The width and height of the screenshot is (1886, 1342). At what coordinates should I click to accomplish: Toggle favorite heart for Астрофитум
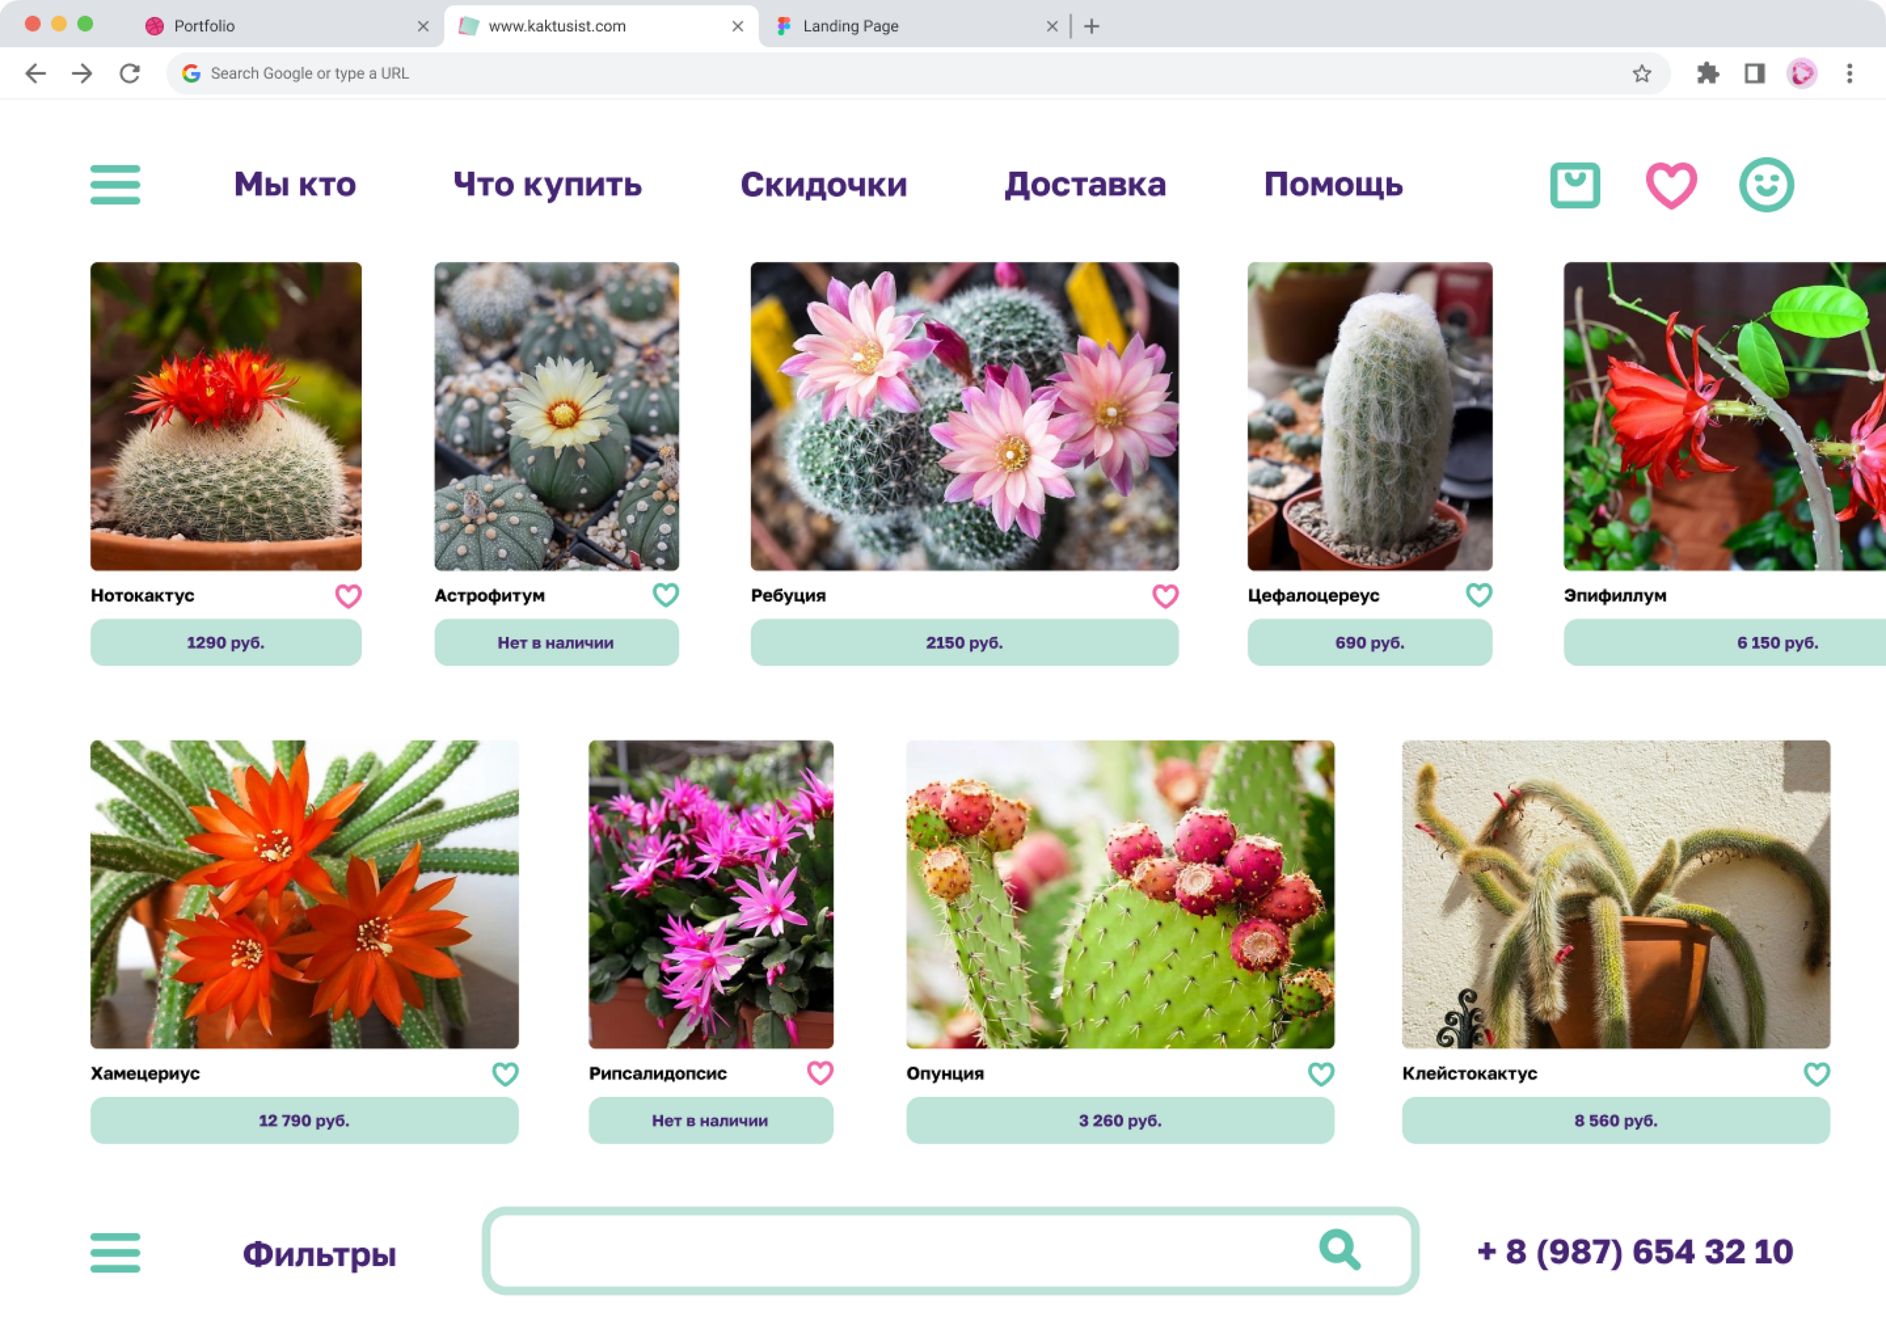click(x=665, y=595)
